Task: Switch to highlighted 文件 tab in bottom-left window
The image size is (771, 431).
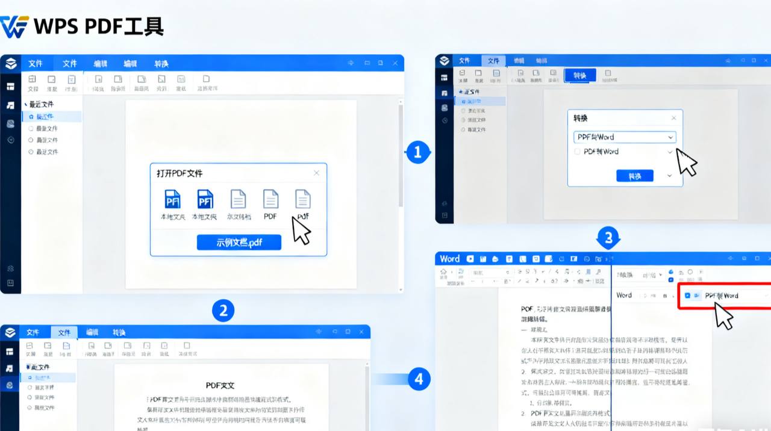Action: (x=64, y=332)
